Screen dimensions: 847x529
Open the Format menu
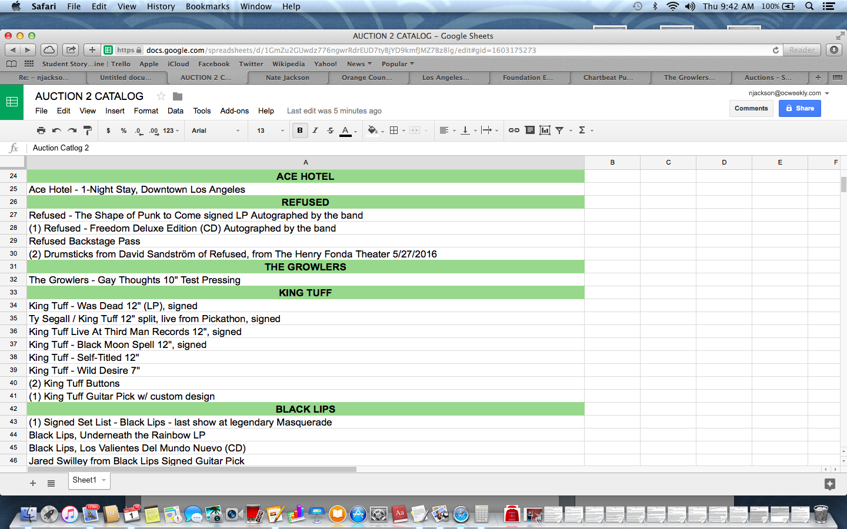146,111
